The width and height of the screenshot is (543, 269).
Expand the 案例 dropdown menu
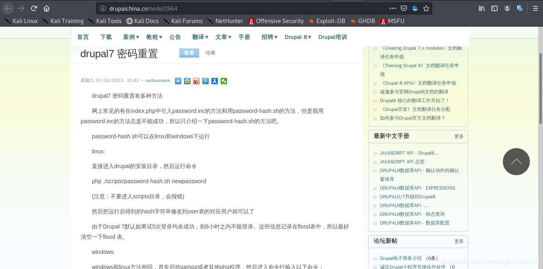pos(131,37)
